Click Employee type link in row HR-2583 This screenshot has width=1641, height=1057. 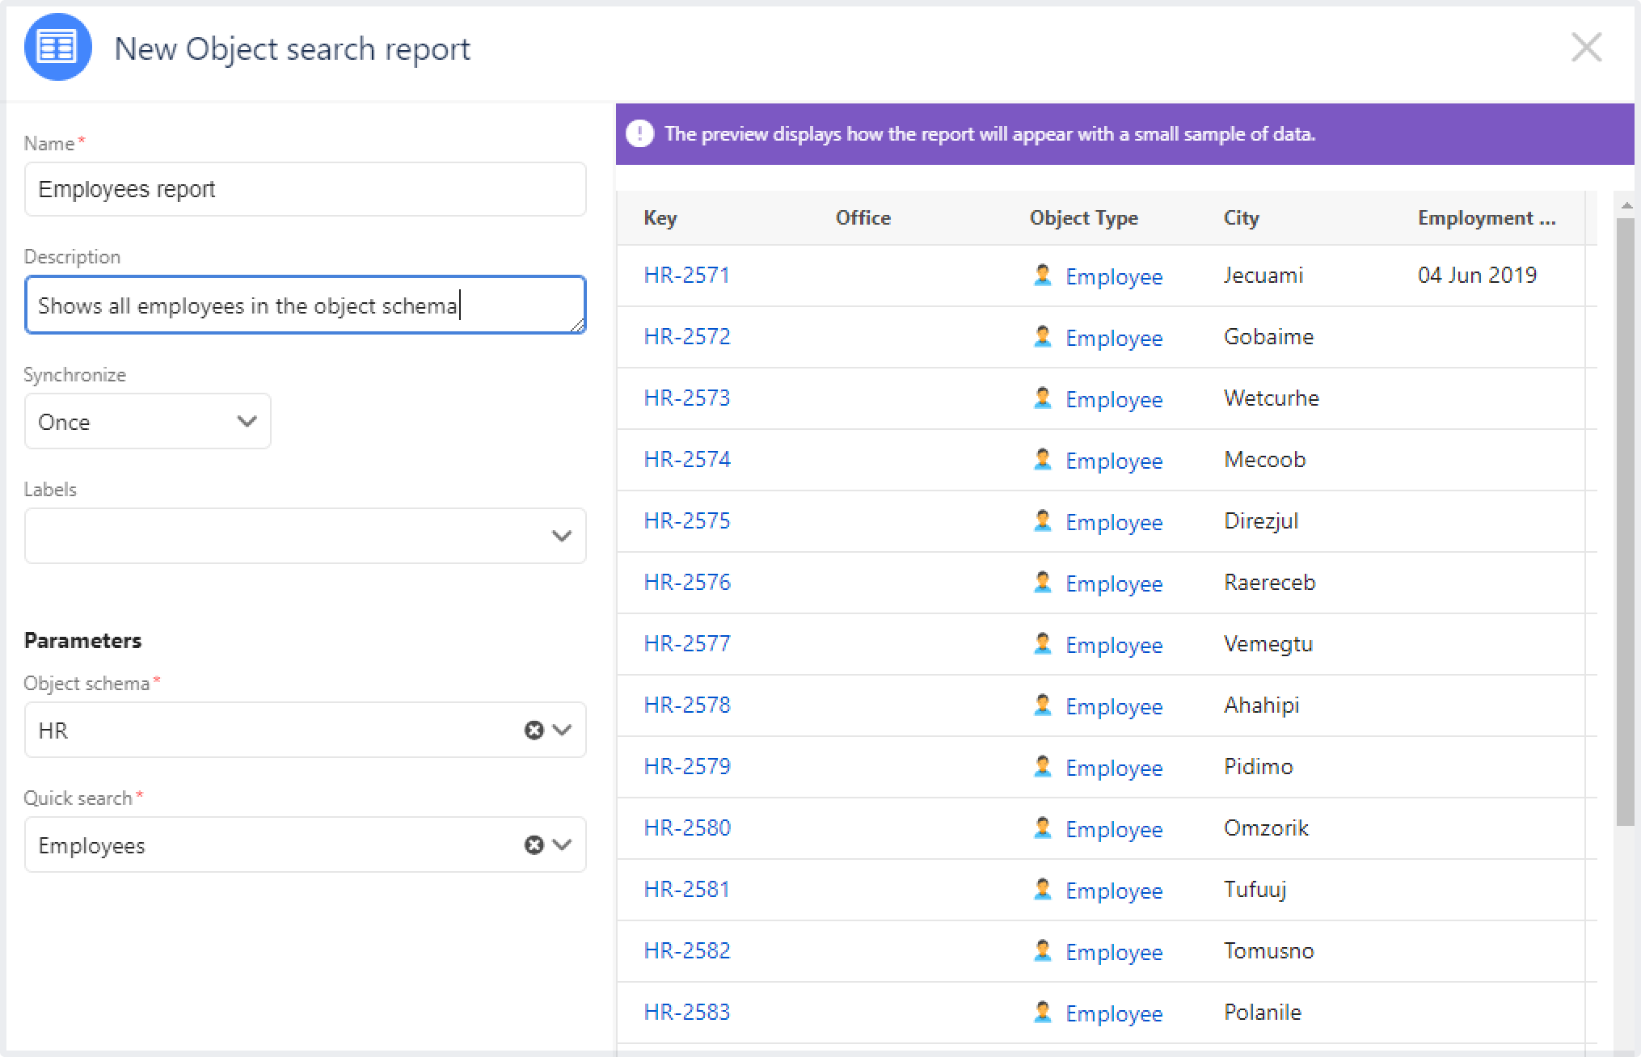click(x=1114, y=1014)
